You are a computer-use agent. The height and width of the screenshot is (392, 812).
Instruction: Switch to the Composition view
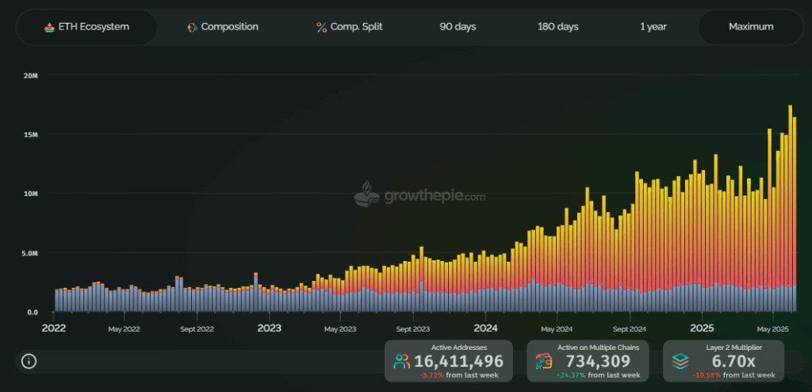[x=223, y=27]
